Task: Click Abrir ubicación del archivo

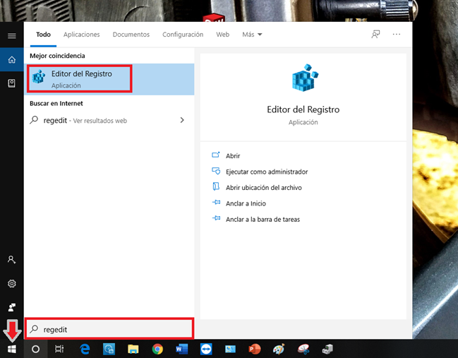Action: click(263, 187)
